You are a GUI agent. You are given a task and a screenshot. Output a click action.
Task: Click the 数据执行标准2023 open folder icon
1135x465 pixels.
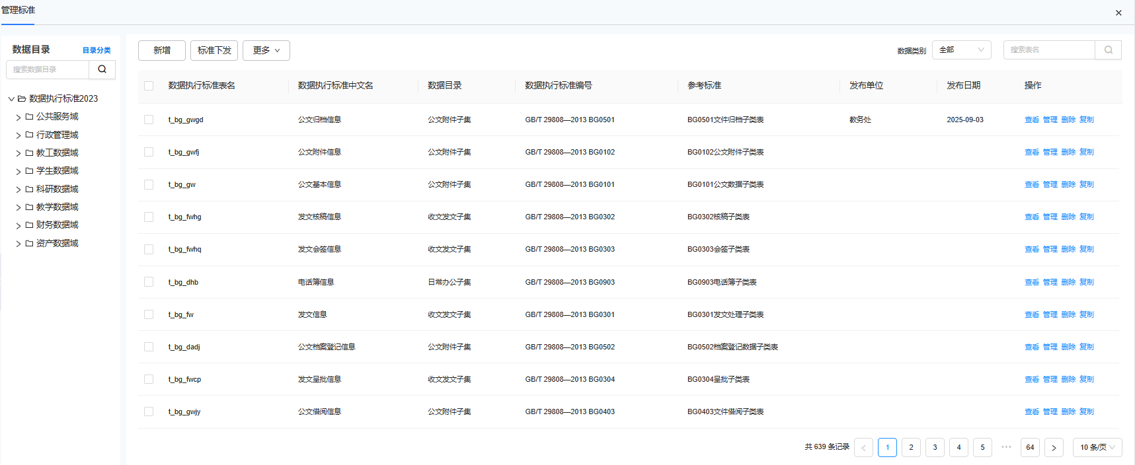(22, 98)
